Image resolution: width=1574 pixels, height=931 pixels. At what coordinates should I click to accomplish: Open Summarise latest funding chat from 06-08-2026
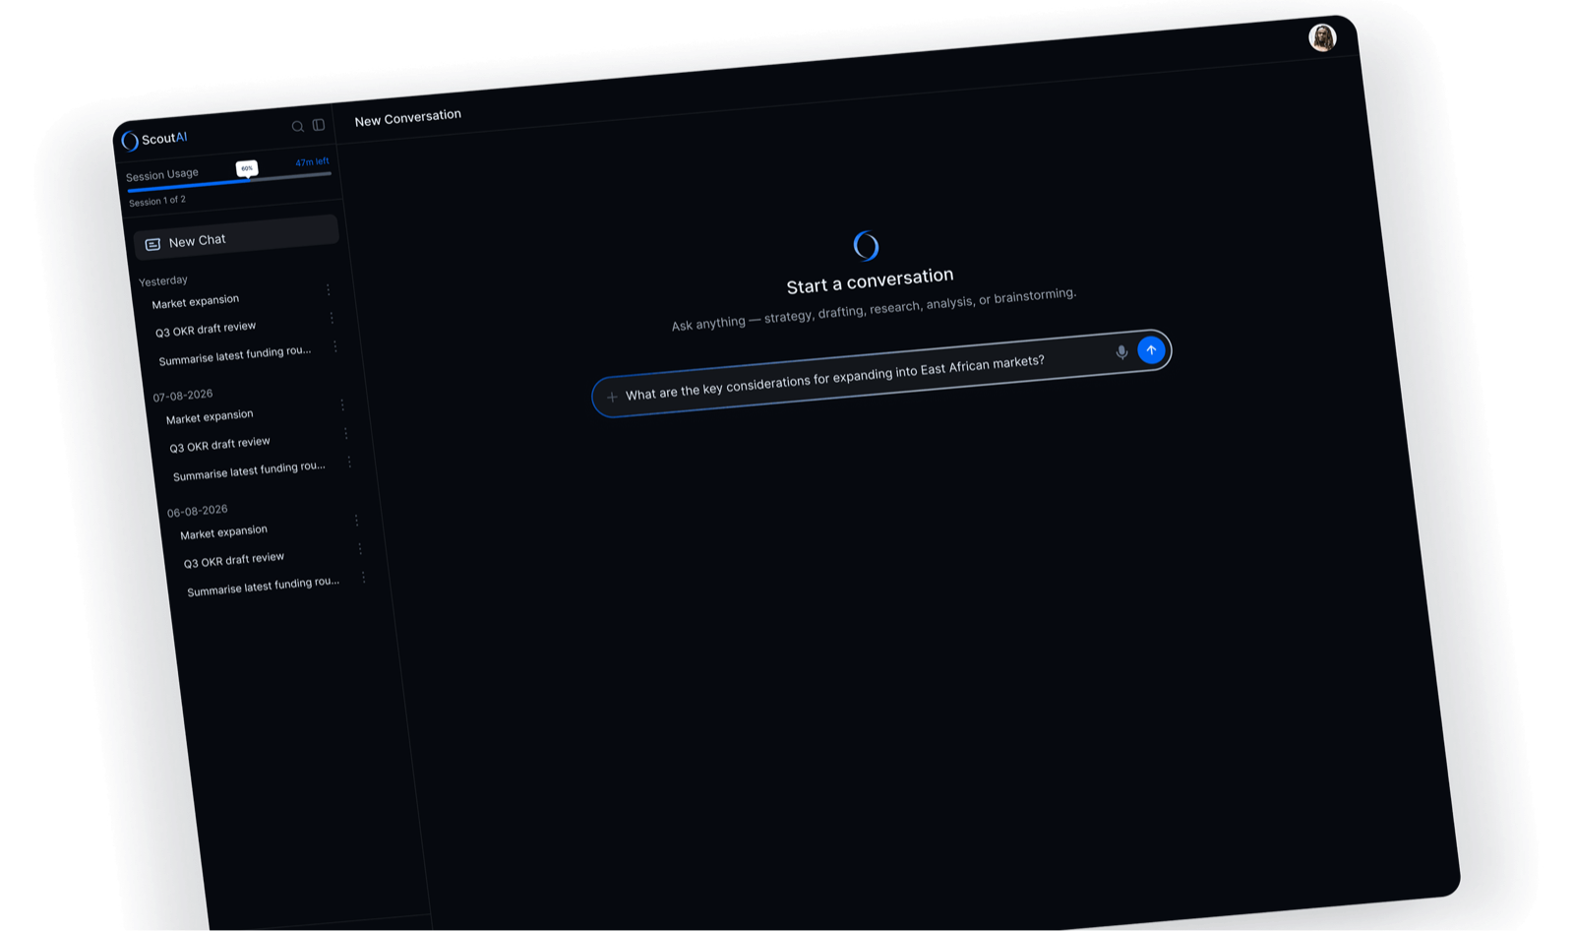[x=264, y=586]
